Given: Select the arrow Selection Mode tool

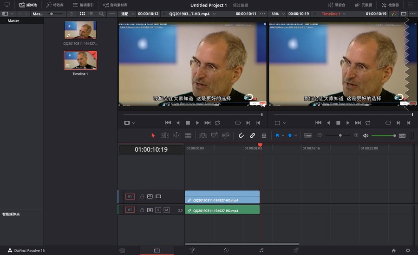Looking at the screenshot, I should 153,135.
